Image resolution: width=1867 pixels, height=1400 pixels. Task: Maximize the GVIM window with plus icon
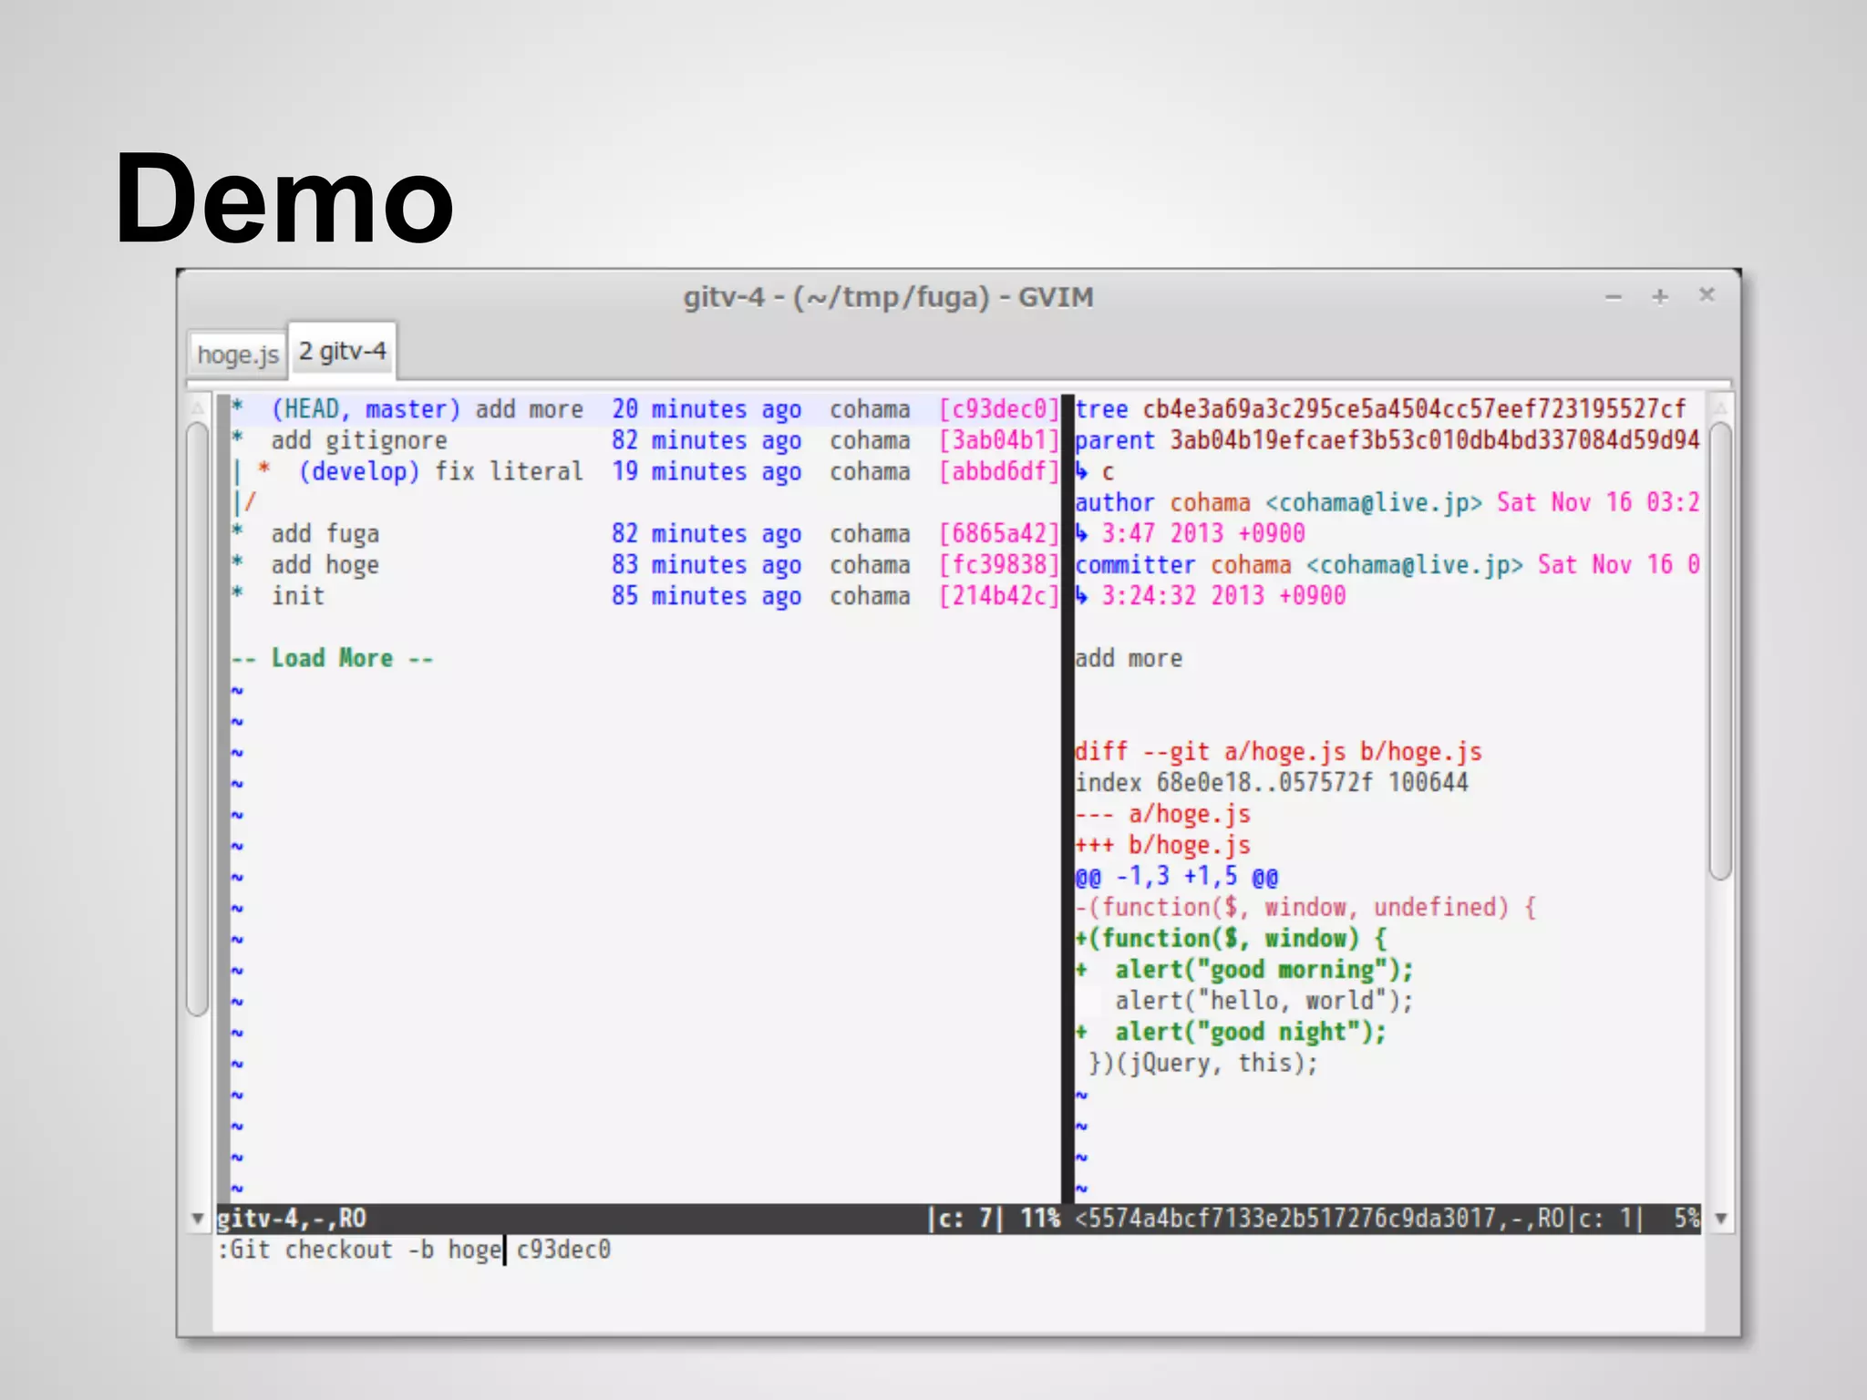click(x=1660, y=296)
